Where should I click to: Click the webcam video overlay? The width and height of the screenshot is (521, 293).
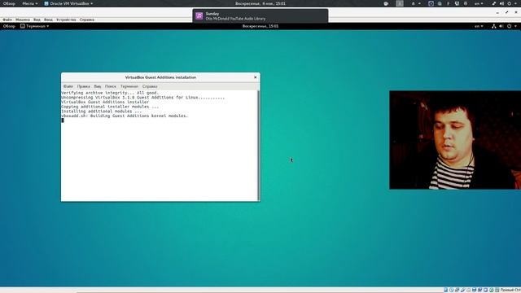455,140
